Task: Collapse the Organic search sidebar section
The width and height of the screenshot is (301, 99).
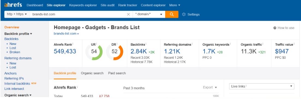Action: tap(18, 95)
